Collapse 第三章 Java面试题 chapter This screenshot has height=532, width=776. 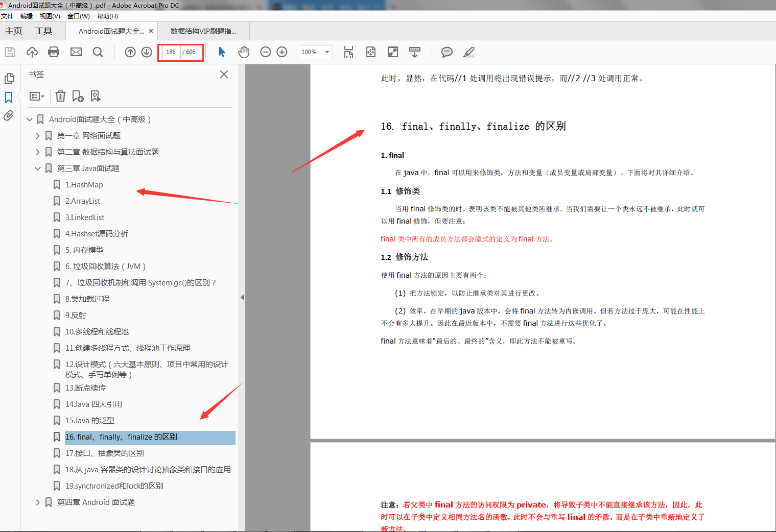(38, 168)
